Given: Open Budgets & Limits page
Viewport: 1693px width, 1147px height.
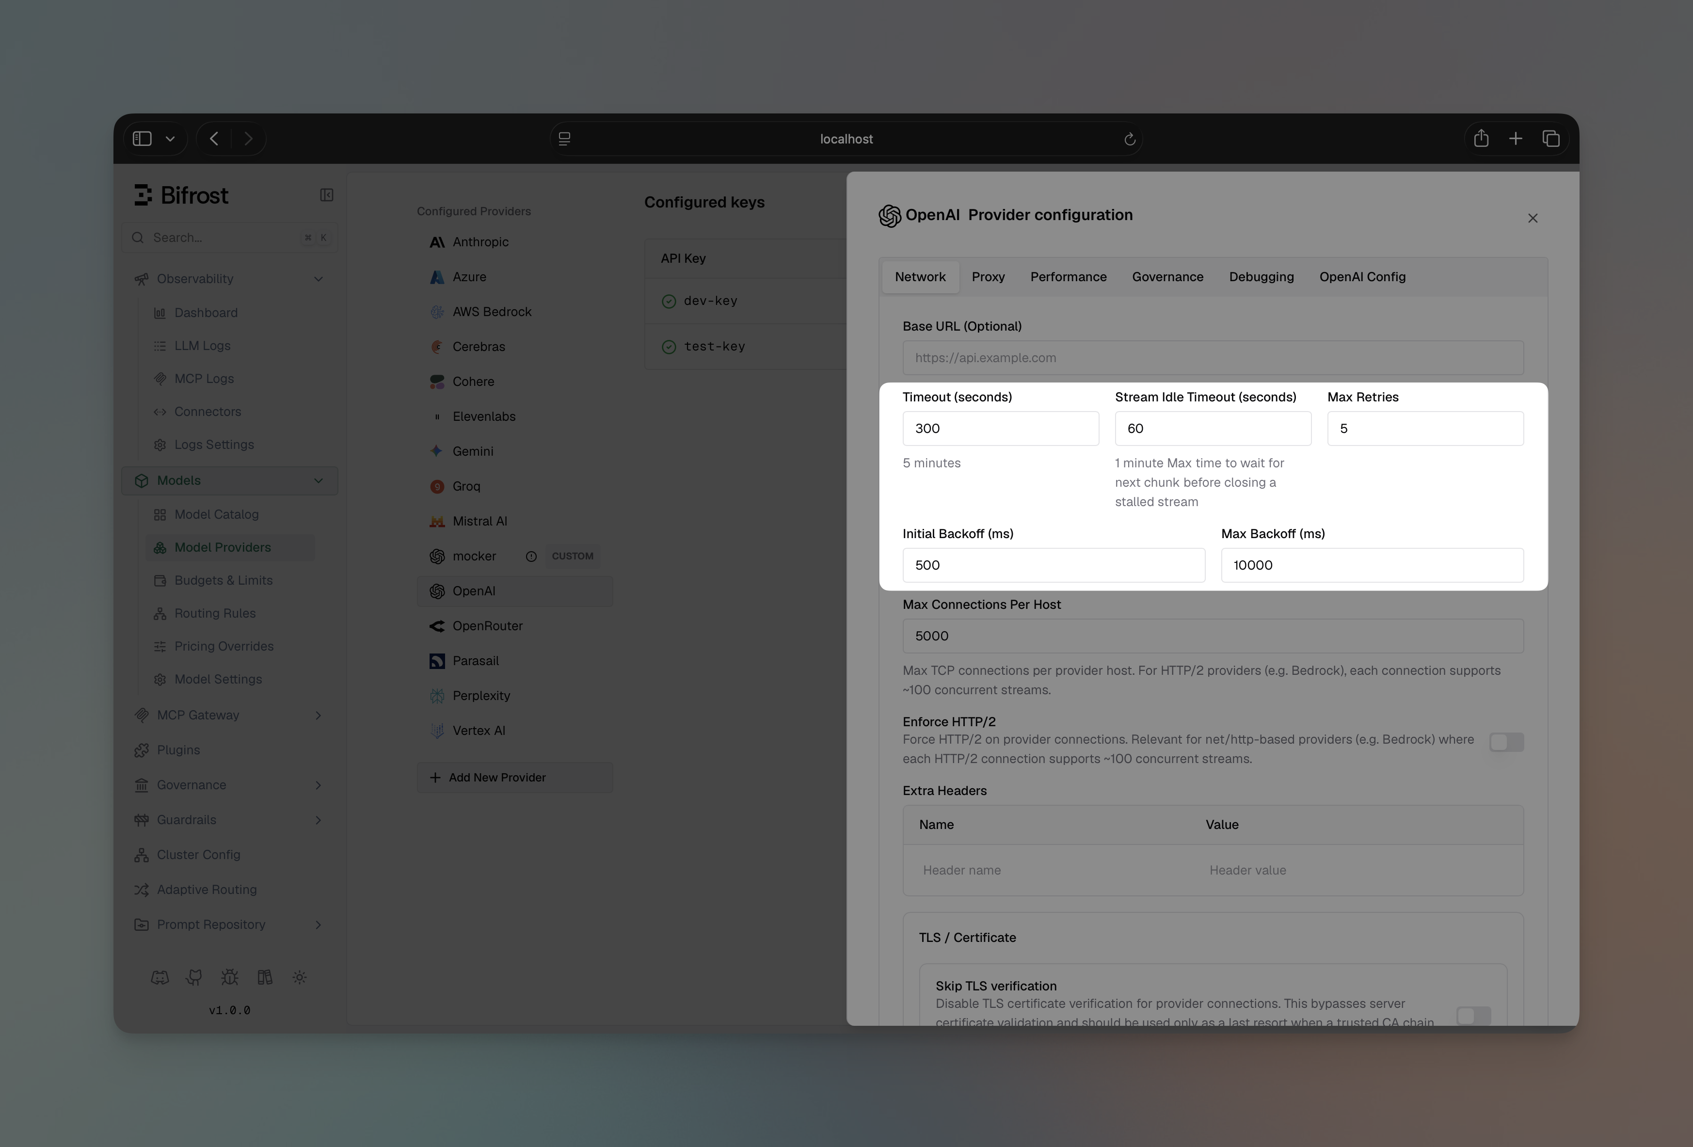Looking at the screenshot, I should tap(229, 580).
